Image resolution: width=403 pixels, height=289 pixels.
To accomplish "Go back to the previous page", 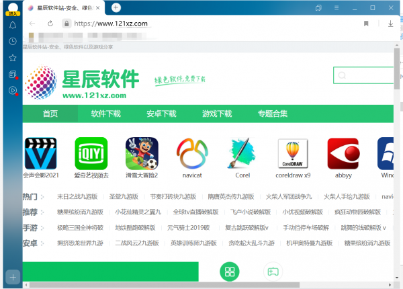I will click(x=32, y=24).
